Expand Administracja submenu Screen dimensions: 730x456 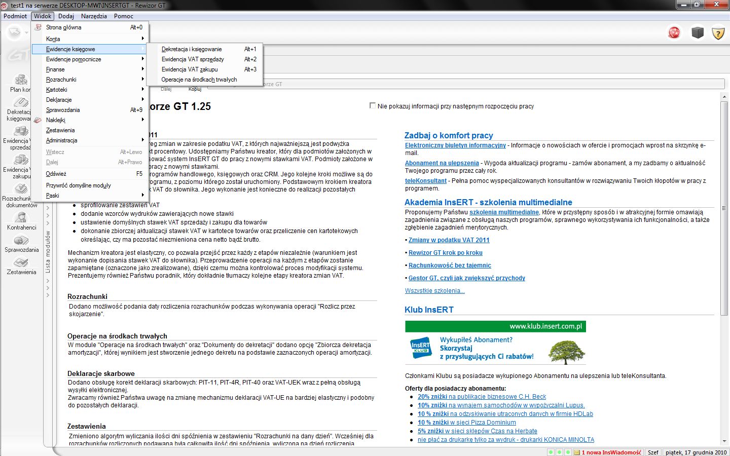[x=89, y=140]
